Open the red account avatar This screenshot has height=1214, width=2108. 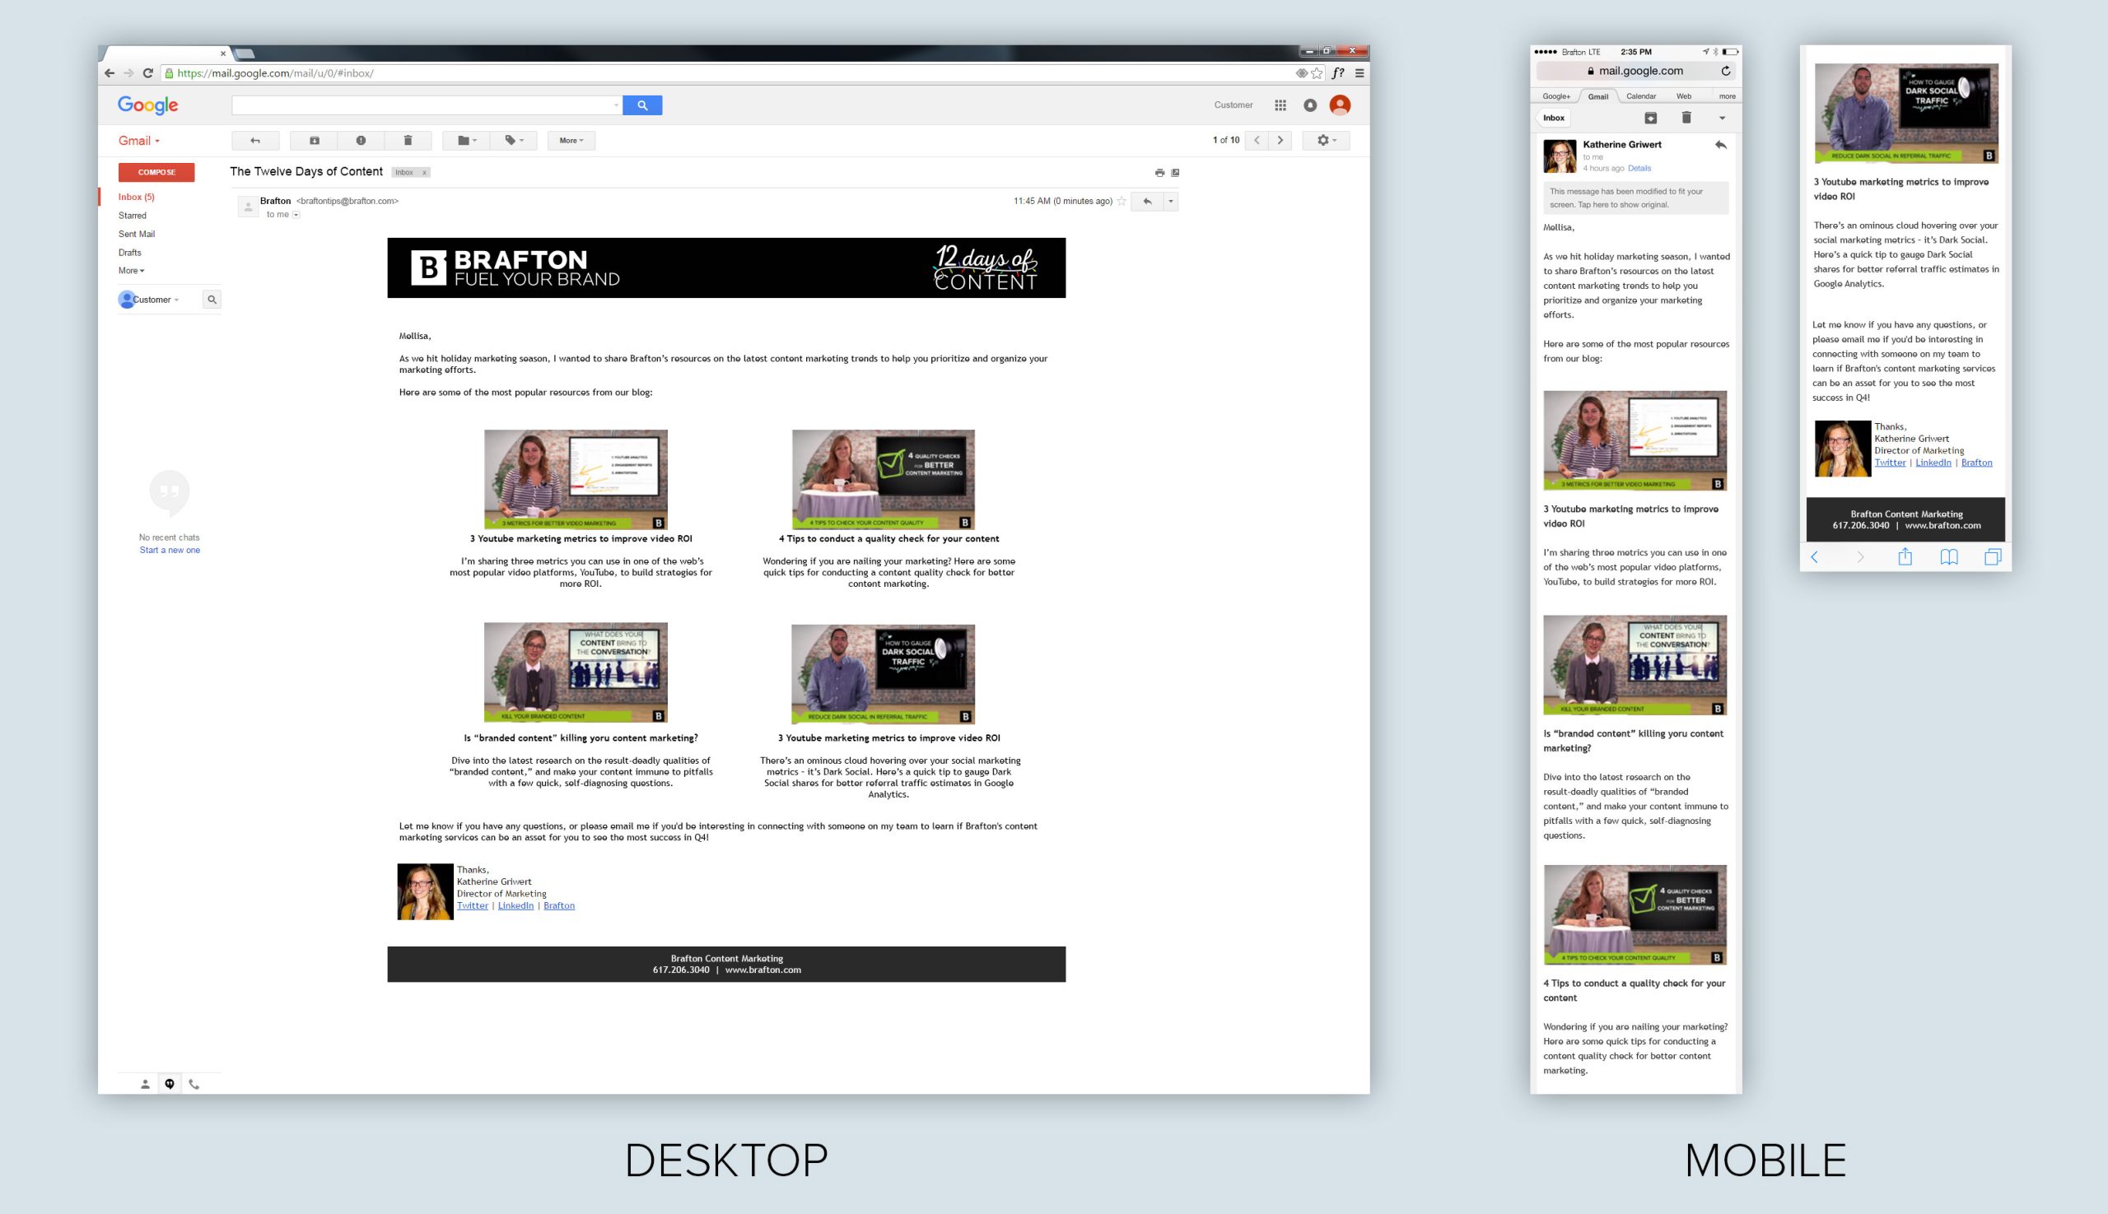point(1340,105)
